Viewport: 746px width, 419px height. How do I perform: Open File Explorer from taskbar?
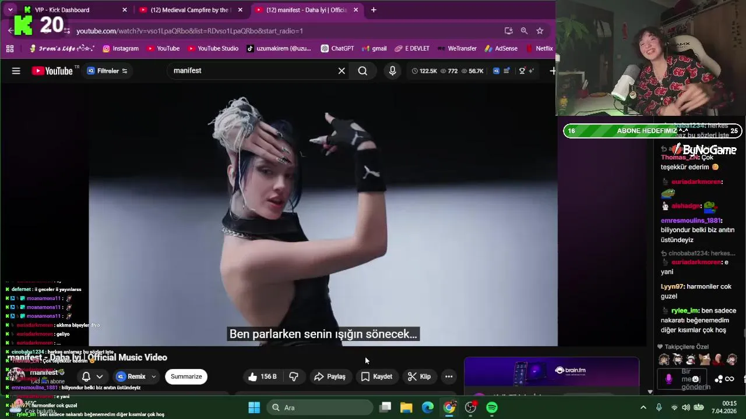pos(406,407)
